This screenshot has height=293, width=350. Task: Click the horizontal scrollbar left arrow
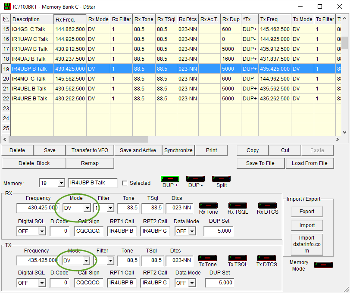coord(5,139)
